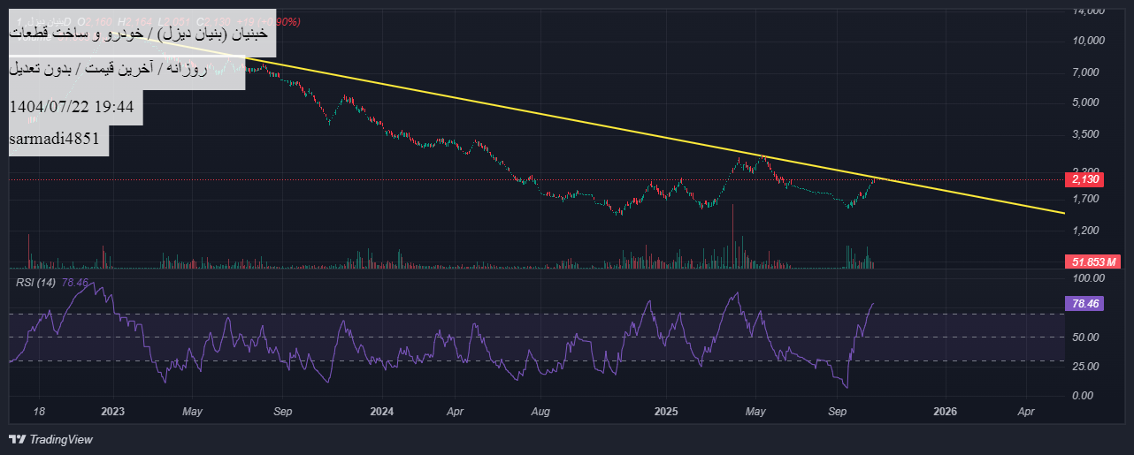1134x455 pixels.
Task: Click the Persian symbol title text box
Action: [142, 34]
